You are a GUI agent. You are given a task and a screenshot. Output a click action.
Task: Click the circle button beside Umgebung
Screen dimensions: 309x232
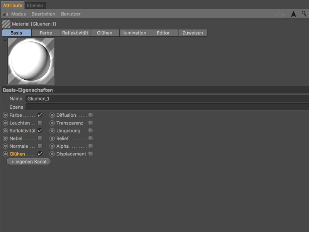click(52, 131)
